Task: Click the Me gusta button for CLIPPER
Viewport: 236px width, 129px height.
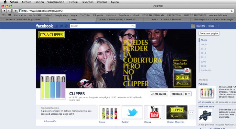Action: point(159,94)
